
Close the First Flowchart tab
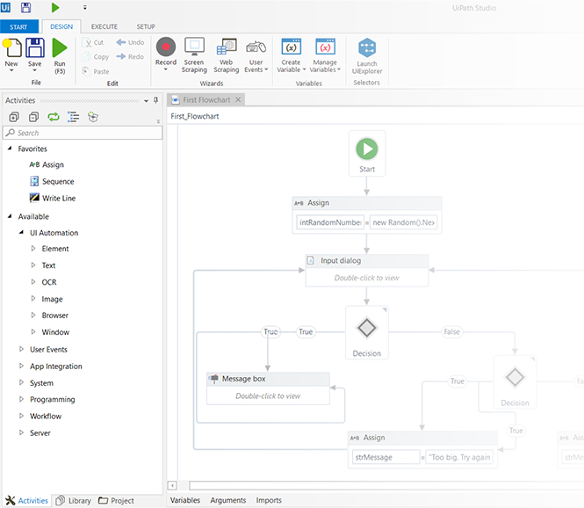point(238,99)
